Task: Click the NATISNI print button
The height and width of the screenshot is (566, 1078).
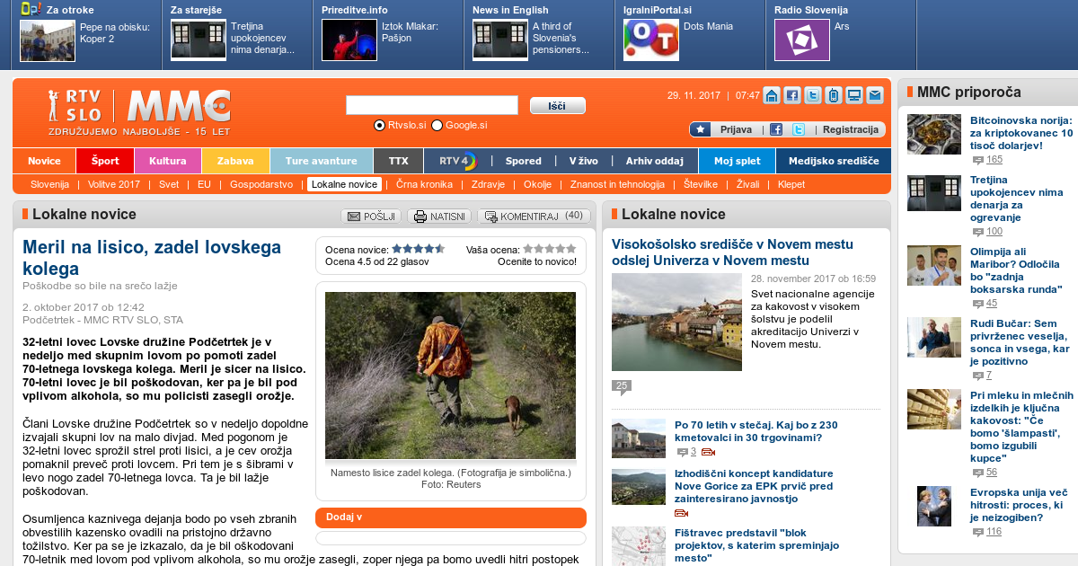Action: point(439,217)
